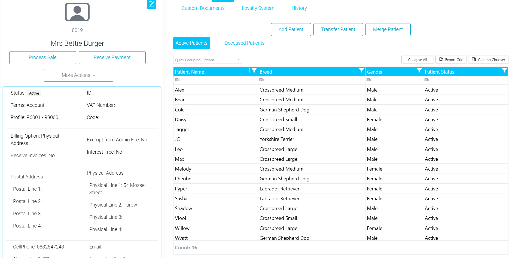Select the patient row named Bear
Viewport: 512px width, 258px height.
(341, 100)
